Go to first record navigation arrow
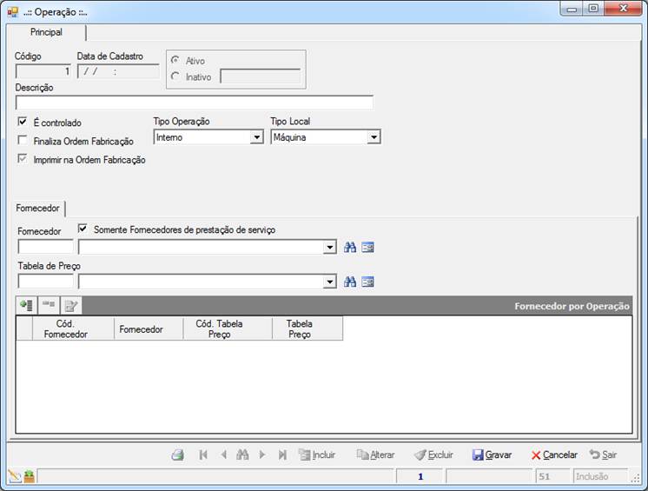Viewport: 648px width, 491px height. 203,455
